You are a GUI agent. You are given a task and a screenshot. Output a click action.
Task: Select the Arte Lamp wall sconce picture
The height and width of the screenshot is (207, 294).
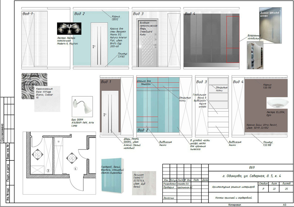[82, 106]
